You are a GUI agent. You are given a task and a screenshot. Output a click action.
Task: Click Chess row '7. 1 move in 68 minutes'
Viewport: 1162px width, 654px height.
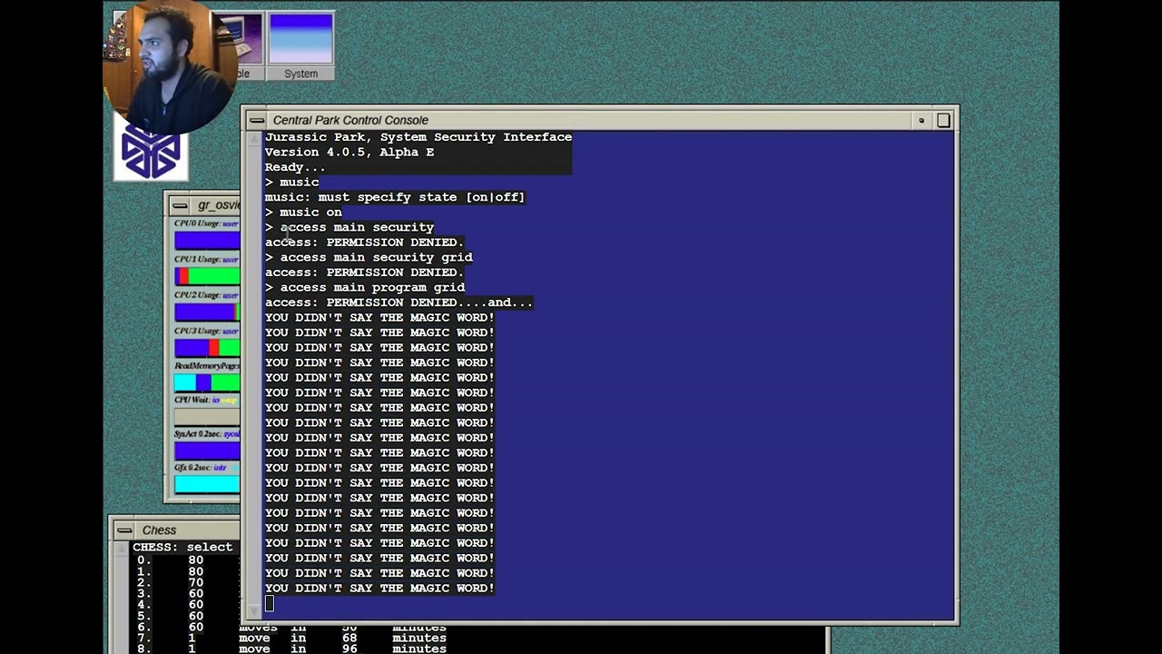pos(291,638)
